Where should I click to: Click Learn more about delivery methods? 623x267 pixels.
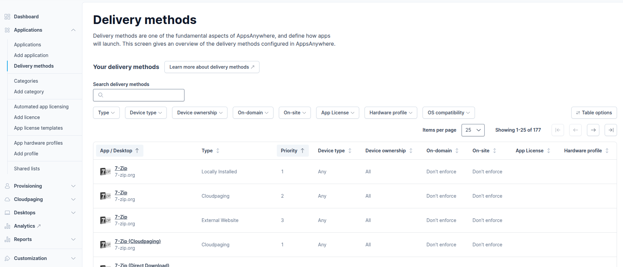coord(212,67)
